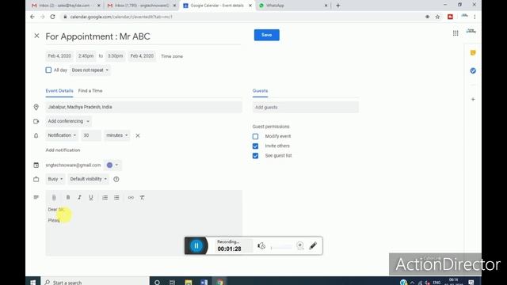
Task: Close the event editor with the X icon
Action: [x=36, y=36]
